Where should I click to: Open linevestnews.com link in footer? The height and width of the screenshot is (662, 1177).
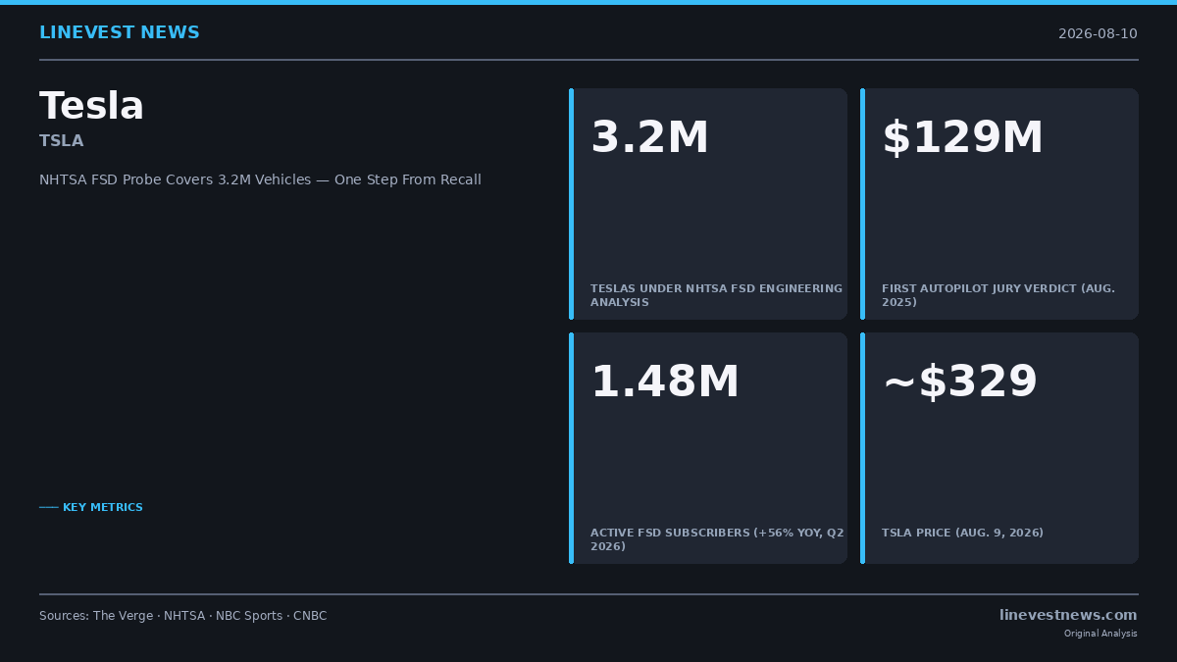tap(1068, 615)
